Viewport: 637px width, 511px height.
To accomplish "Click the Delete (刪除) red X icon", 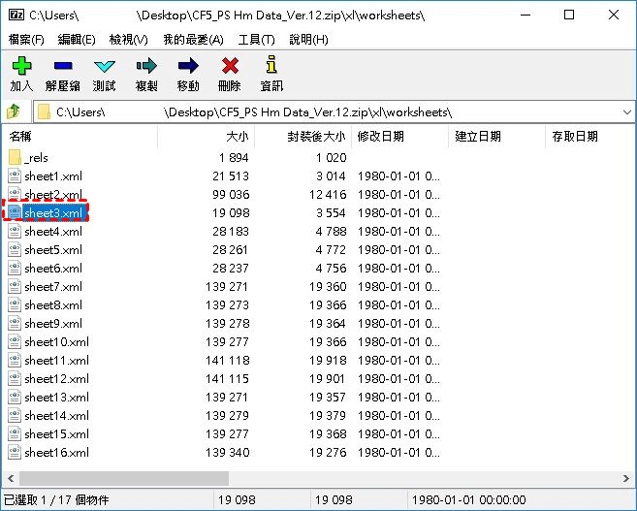I will point(230,65).
